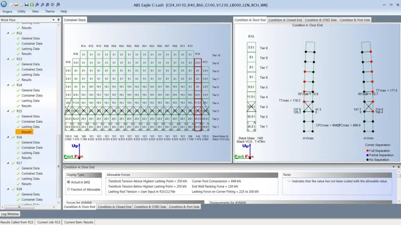Image resolution: width=401 pixels, height=225 pixels.
Task: Open the Work Flow panel dropdown arrow
Action: pos(53,20)
